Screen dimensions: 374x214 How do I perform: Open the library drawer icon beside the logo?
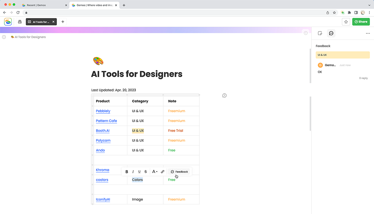(20, 22)
